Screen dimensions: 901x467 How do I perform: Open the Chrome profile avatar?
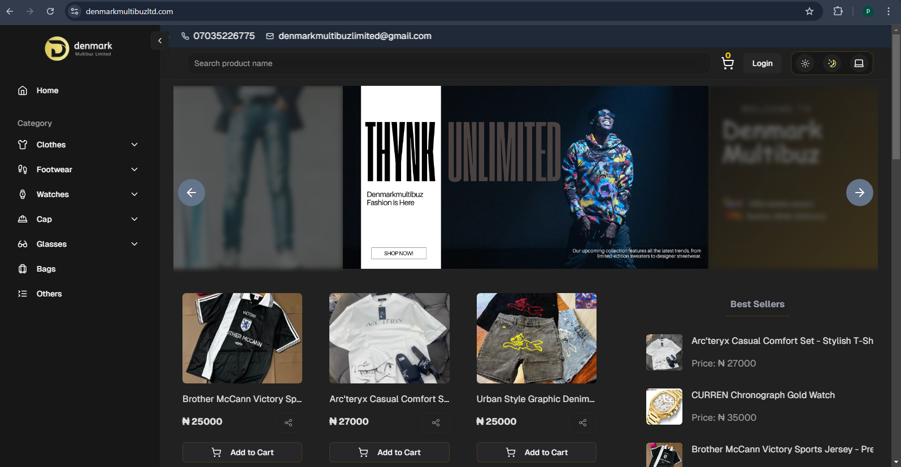pyautogui.click(x=868, y=11)
